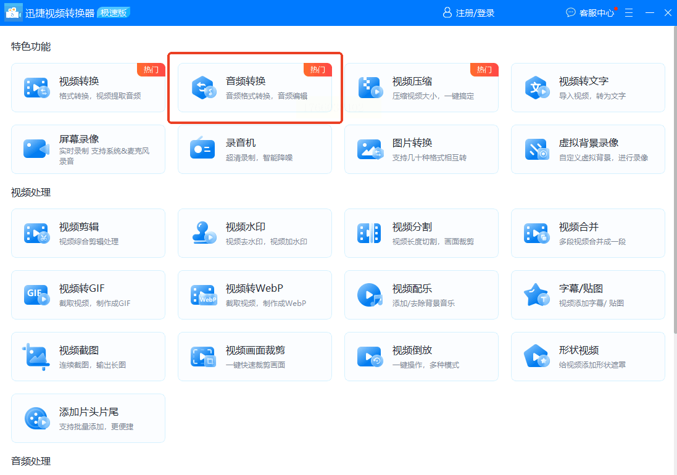Image resolution: width=677 pixels, height=475 pixels.
Task: Click the 视频处理 section heading
Action: 31,192
